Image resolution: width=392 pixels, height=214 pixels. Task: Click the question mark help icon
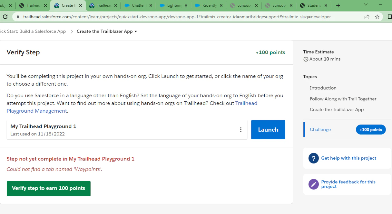(x=314, y=158)
